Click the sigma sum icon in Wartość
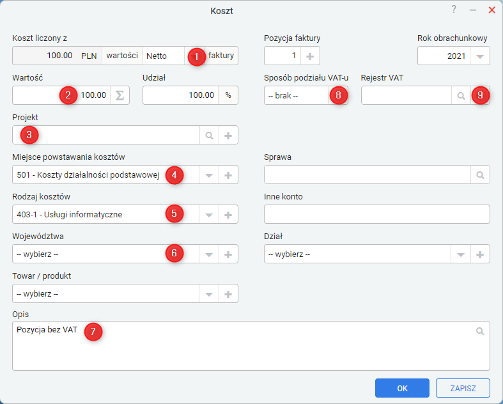Viewport: 503px width, 404px height. pyautogui.click(x=120, y=95)
